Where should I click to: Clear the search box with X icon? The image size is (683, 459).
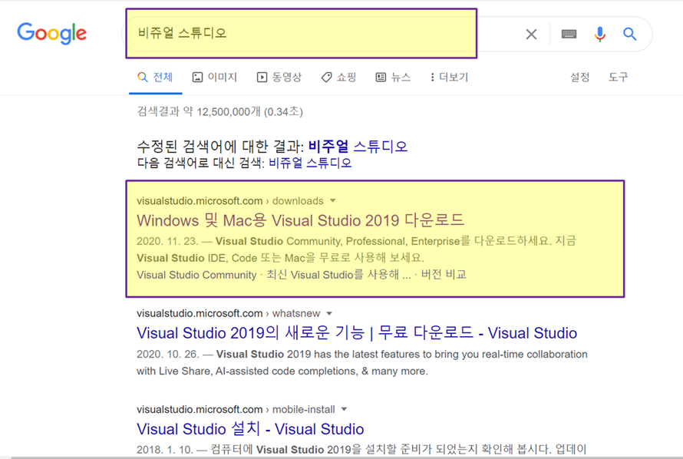pos(531,34)
